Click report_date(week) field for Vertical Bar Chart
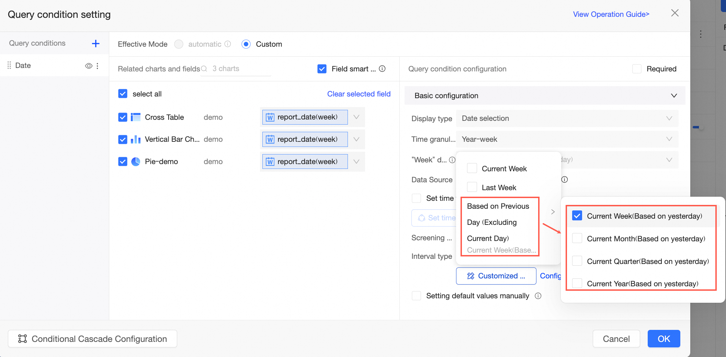726x357 pixels. tap(305, 139)
